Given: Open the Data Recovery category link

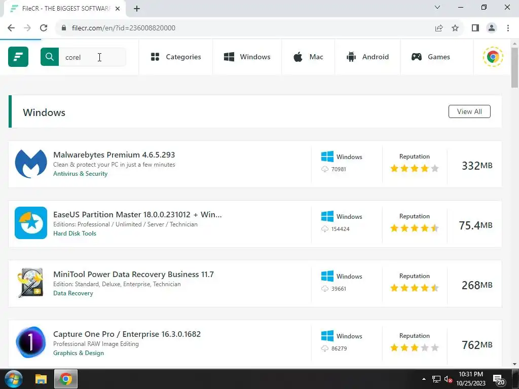Looking at the screenshot, I should 73,293.
